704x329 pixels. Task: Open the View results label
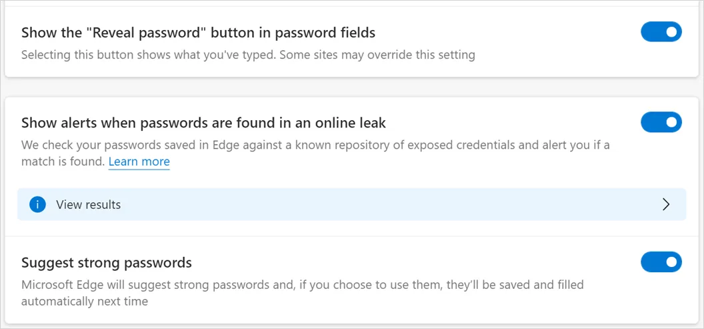tap(89, 205)
